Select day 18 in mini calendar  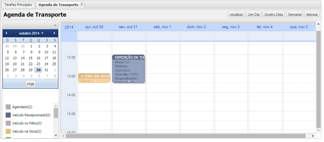[x=54, y=58]
